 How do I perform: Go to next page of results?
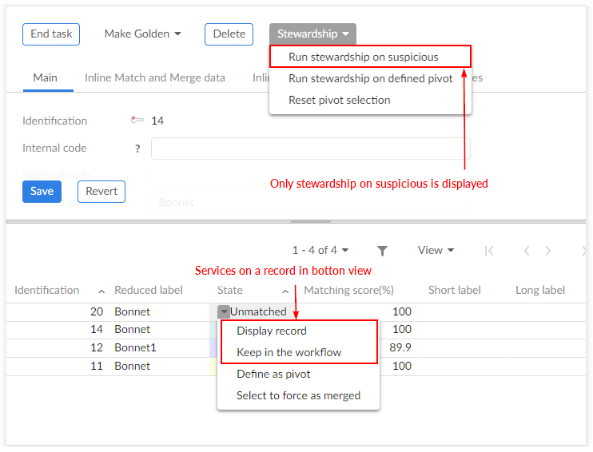click(x=547, y=251)
